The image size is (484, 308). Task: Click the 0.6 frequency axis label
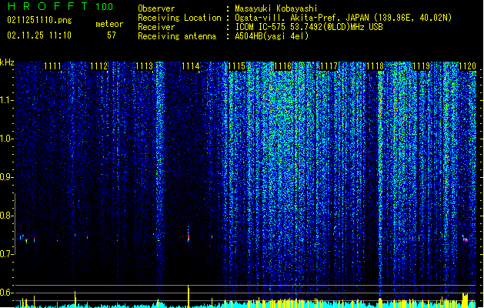point(7,293)
